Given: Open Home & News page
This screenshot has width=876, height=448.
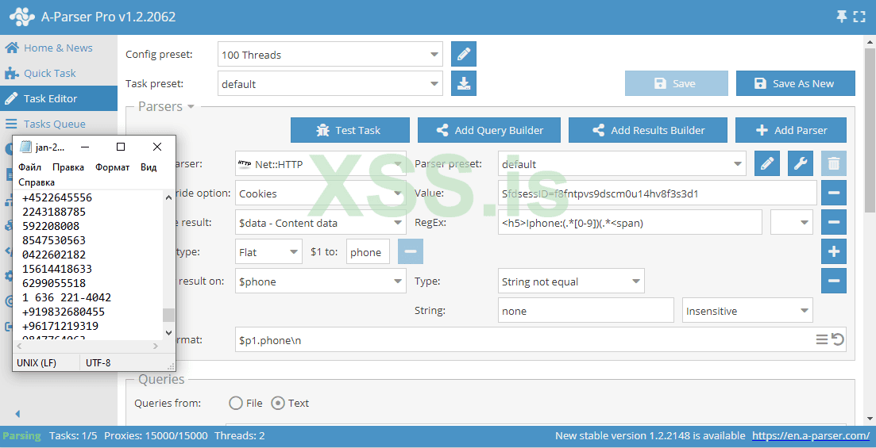Looking at the screenshot, I should [x=58, y=48].
